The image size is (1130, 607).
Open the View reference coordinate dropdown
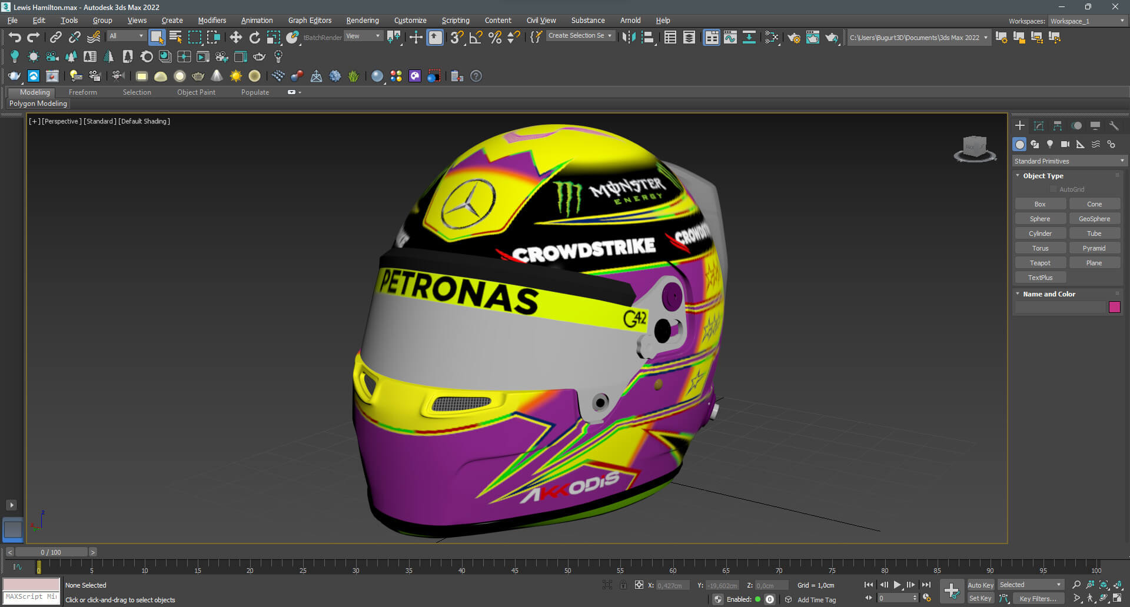[x=363, y=36]
